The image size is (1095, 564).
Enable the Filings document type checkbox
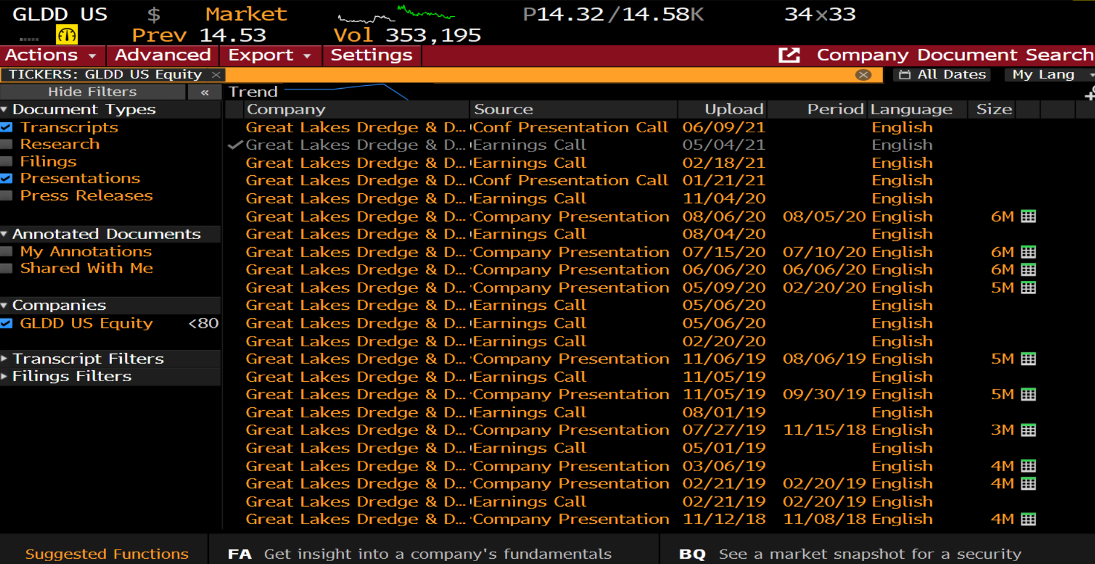click(x=6, y=161)
